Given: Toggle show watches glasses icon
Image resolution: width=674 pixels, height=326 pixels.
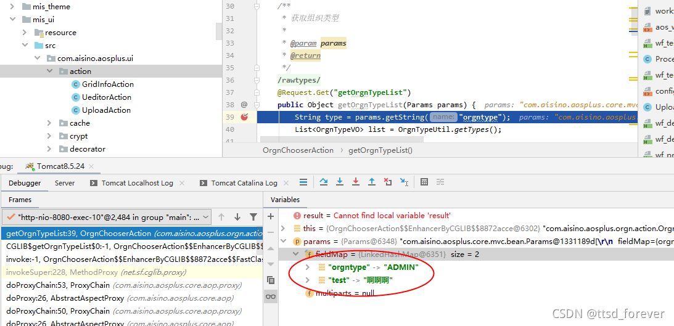Looking at the screenshot, I should tap(271, 296).
